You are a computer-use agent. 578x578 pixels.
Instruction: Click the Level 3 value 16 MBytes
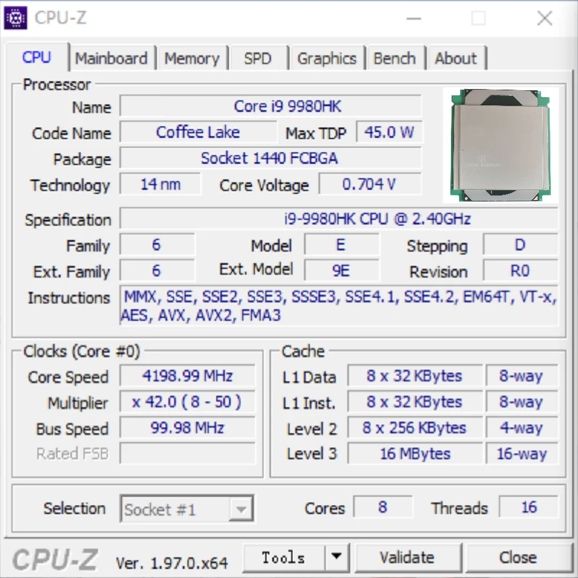point(415,453)
